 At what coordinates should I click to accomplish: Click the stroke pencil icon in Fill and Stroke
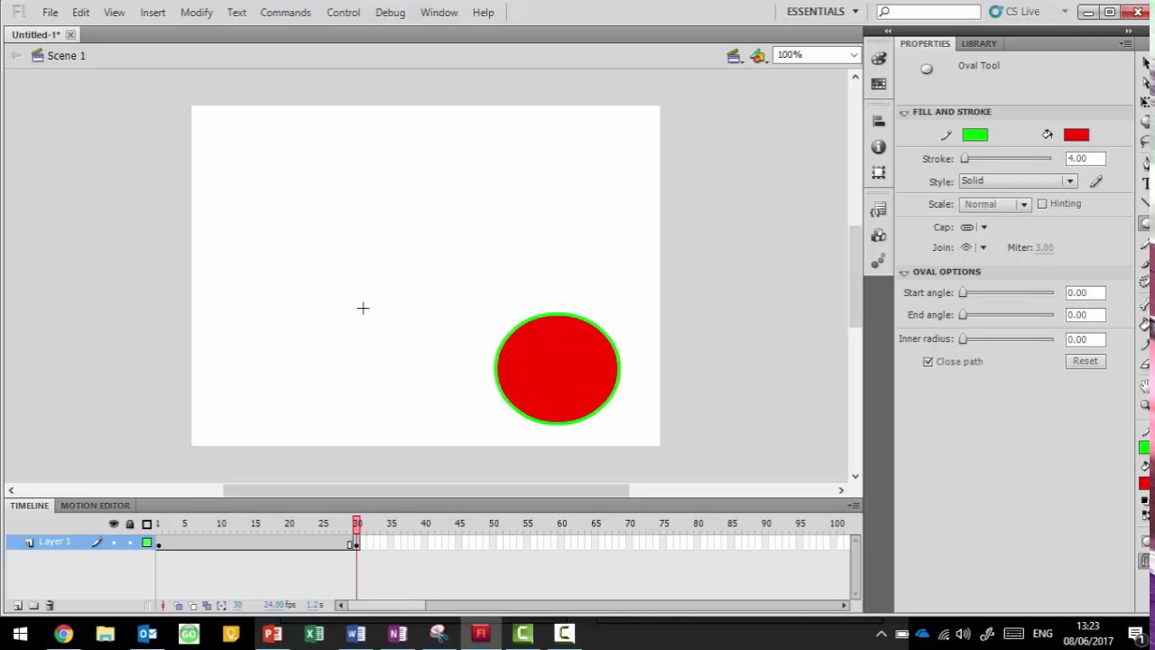(x=946, y=135)
